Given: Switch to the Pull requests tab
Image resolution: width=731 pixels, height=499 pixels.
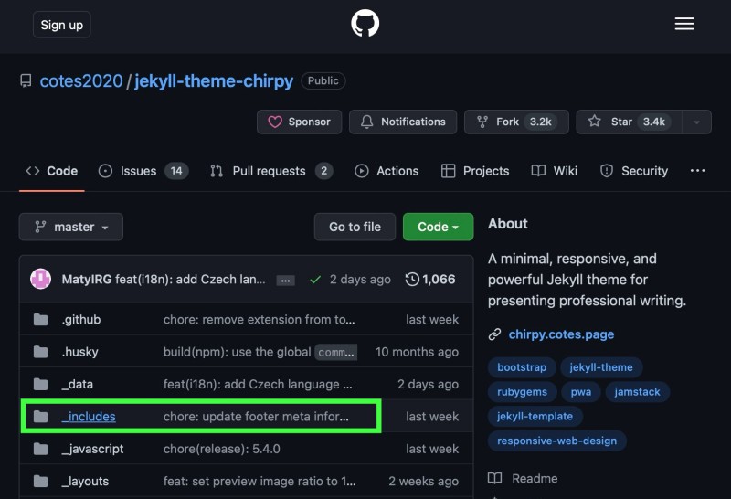Looking at the screenshot, I should tap(270, 171).
